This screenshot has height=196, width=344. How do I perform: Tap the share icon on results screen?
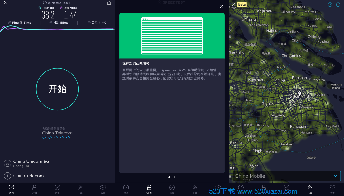(x=109, y=2)
